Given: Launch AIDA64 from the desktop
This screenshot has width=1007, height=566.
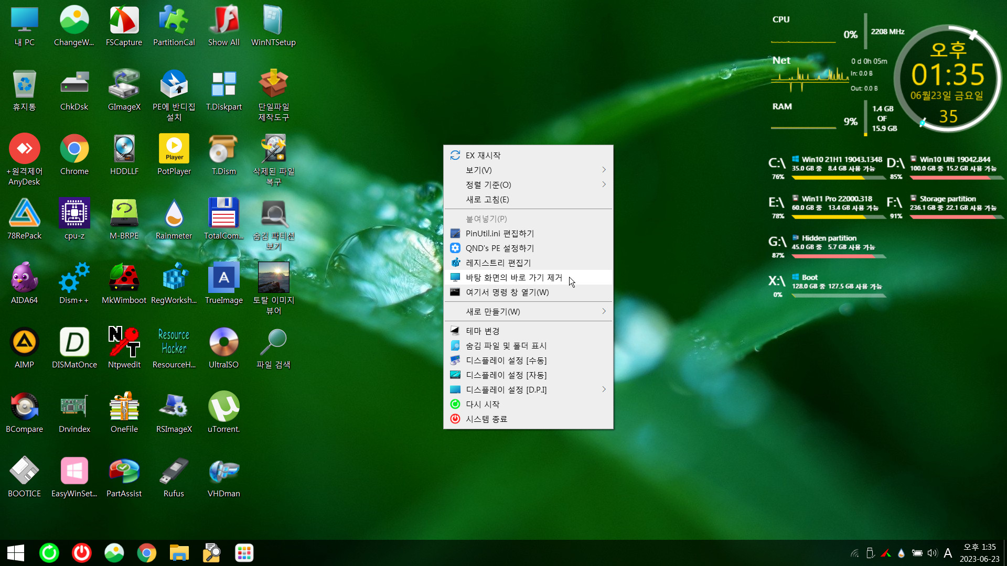Looking at the screenshot, I should [x=25, y=284].
